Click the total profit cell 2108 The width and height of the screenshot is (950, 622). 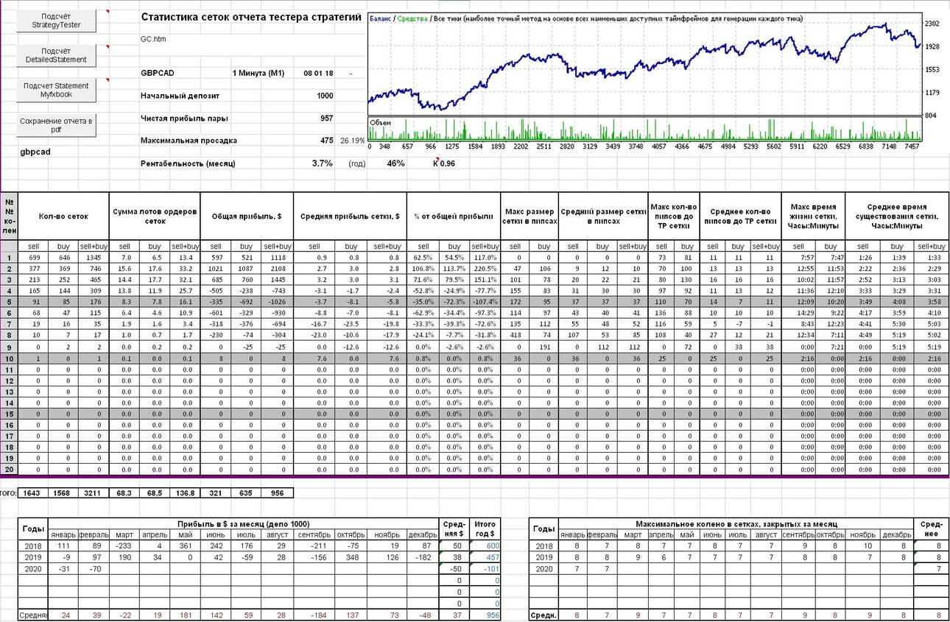278,269
